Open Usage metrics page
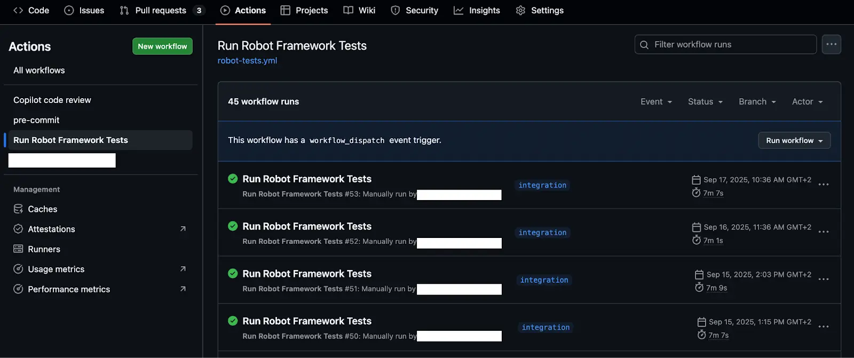The width and height of the screenshot is (854, 358). (56, 269)
